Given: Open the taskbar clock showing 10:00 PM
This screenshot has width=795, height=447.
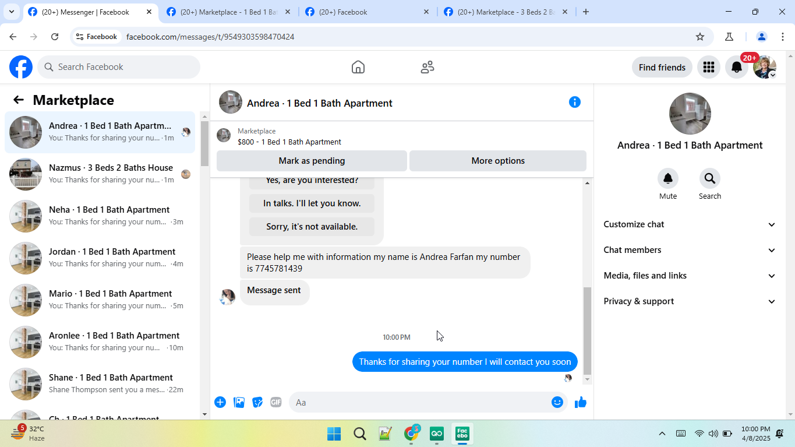Looking at the screenshot, I should (x=755, y=434).
